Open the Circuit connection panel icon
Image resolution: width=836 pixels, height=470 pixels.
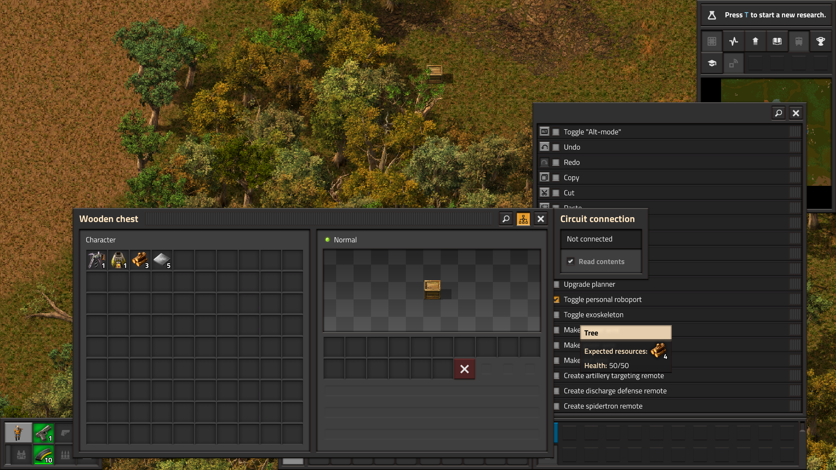pyautogui.click(x=523, y=218)
